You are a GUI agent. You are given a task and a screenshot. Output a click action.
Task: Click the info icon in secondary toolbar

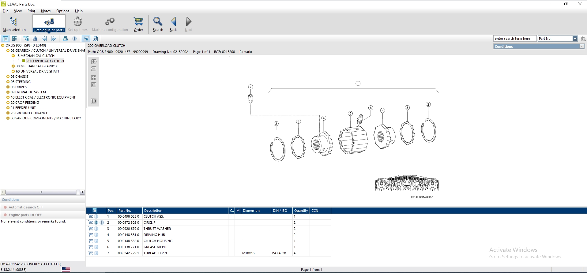coord(74,39)
